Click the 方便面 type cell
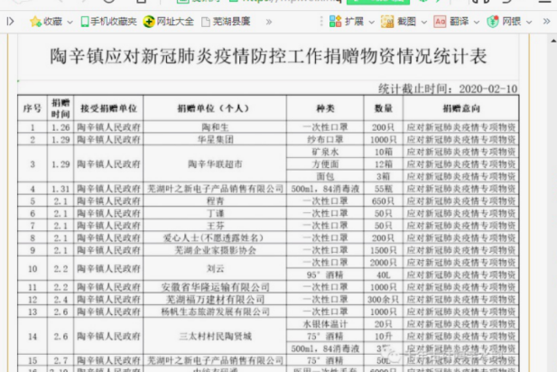Image resolution: width=557 pixels, height=372 pixels. pyautogui.click(x=325, y=163)
